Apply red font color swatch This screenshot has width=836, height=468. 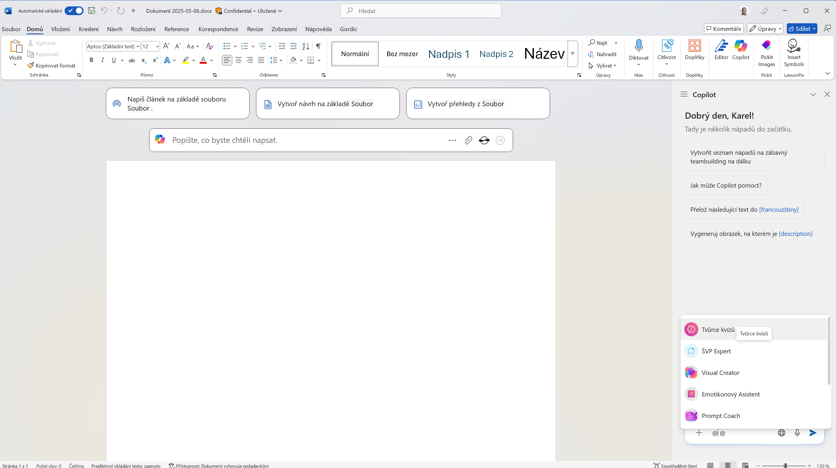[203, 60]
